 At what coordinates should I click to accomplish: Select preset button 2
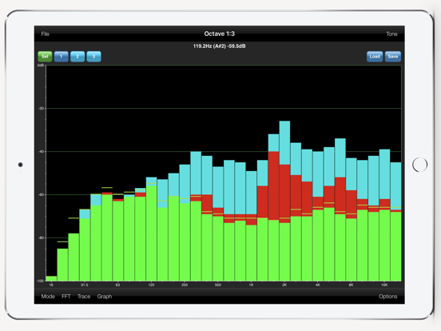[x=77, y=57]
